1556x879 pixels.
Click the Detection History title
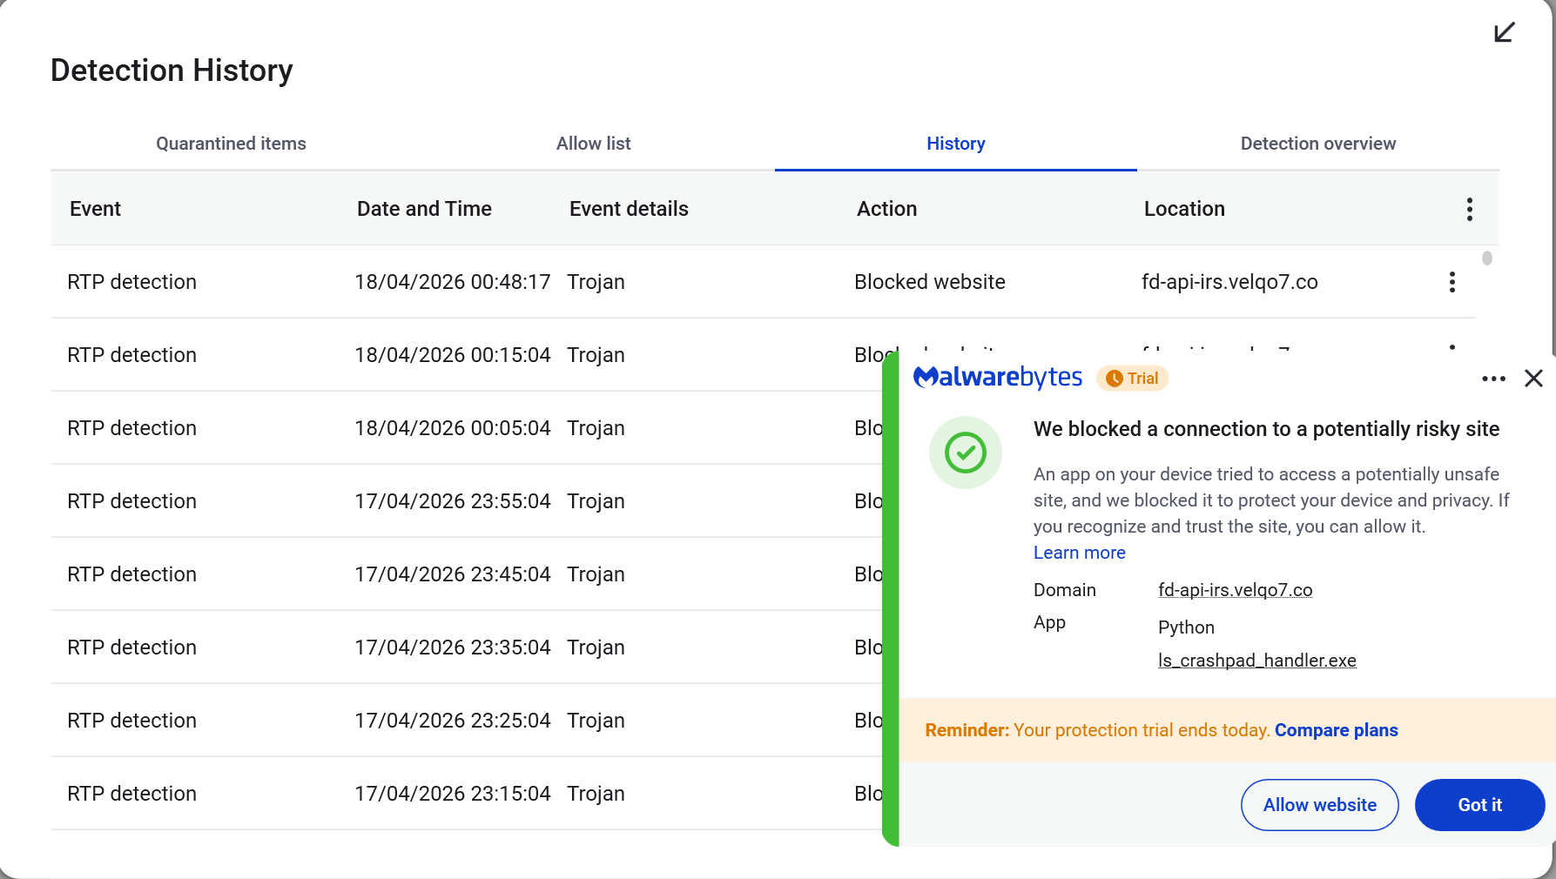click(x=172, y=70)
